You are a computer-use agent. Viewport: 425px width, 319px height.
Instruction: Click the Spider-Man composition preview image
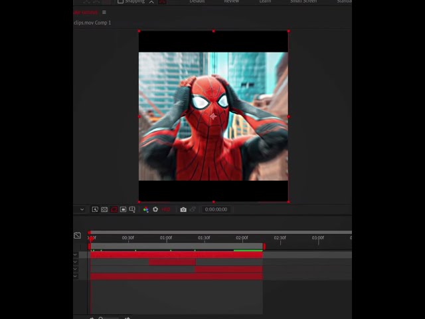click(213, 116)
